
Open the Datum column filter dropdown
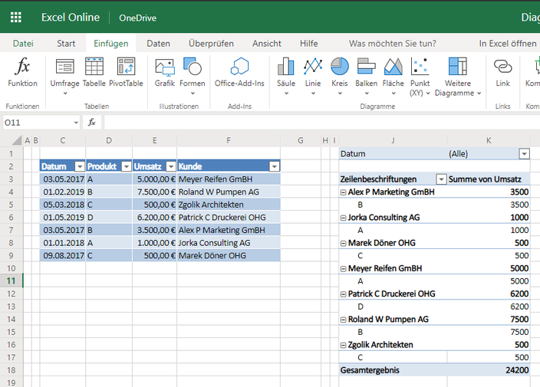[x=80, y=166]
